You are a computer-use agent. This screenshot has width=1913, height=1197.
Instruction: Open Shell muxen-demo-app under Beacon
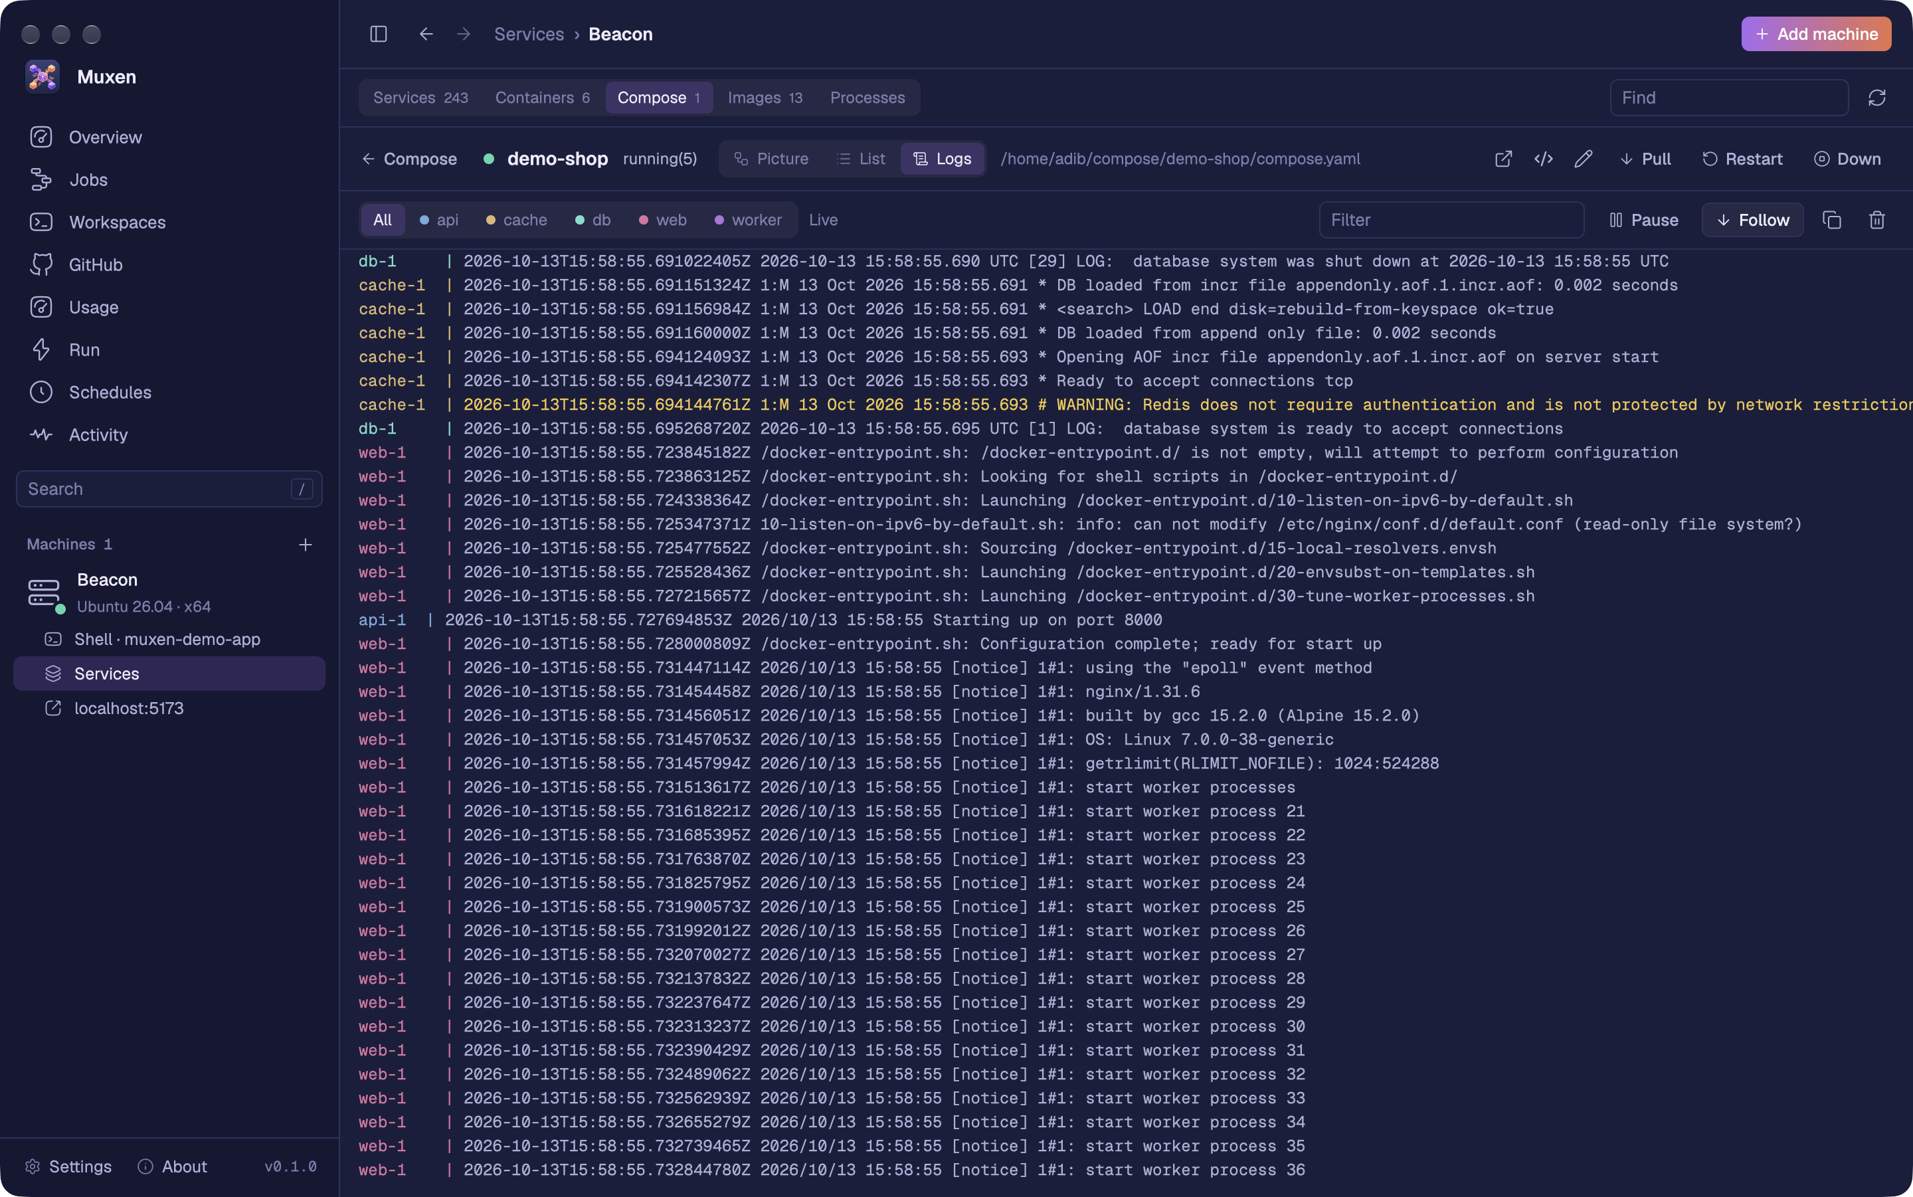tap(169, 639)
